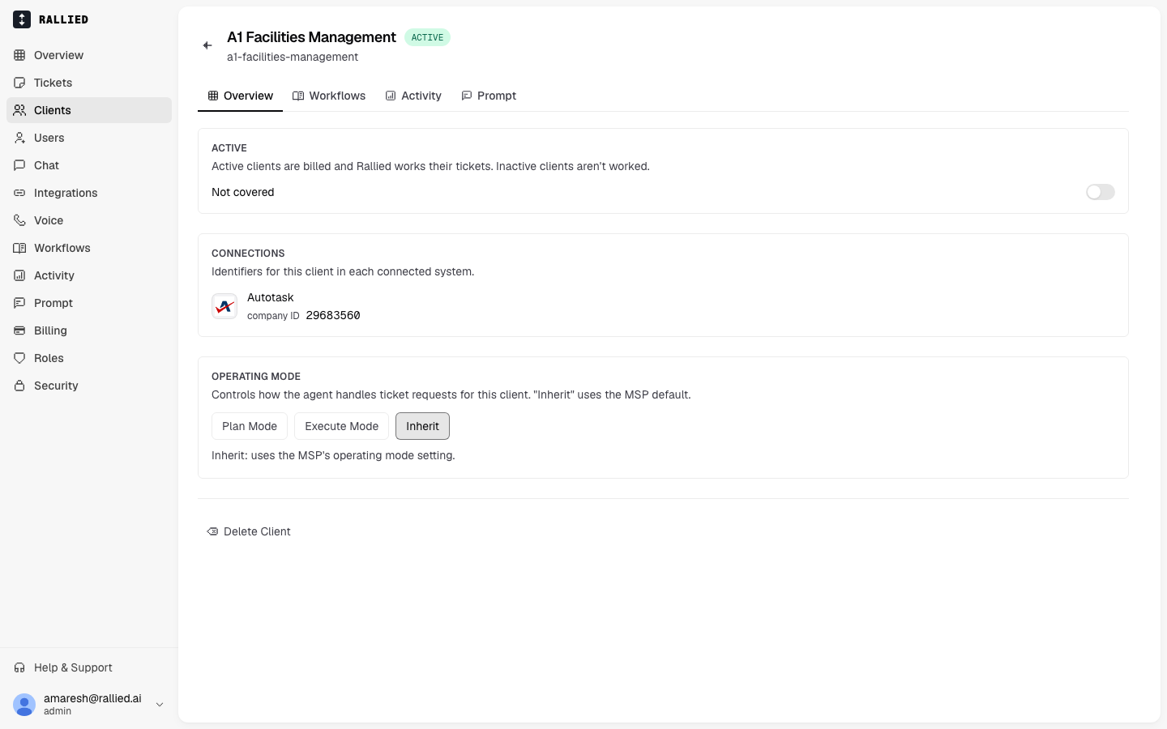Click the Autotask logo icon

coord(224,306)
